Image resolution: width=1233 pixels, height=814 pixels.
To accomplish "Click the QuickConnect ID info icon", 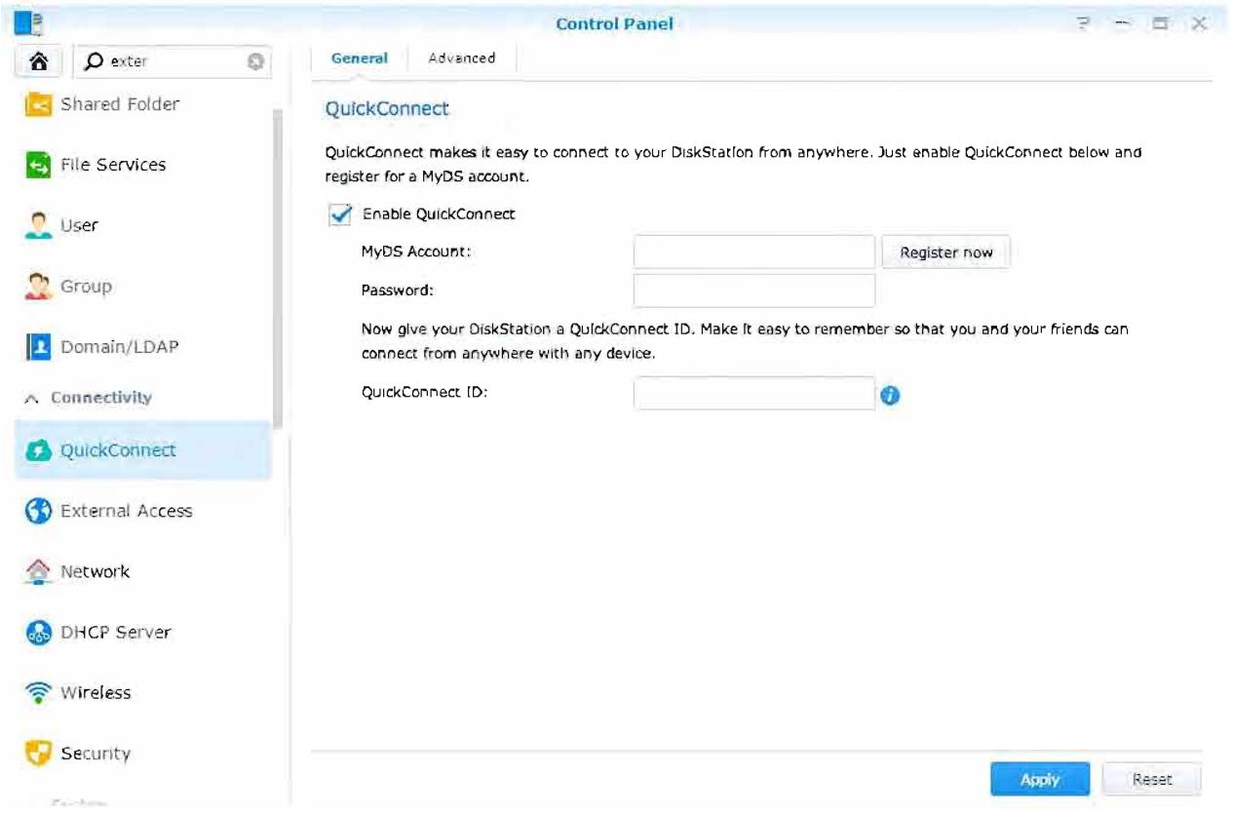I will click(889, 396).
